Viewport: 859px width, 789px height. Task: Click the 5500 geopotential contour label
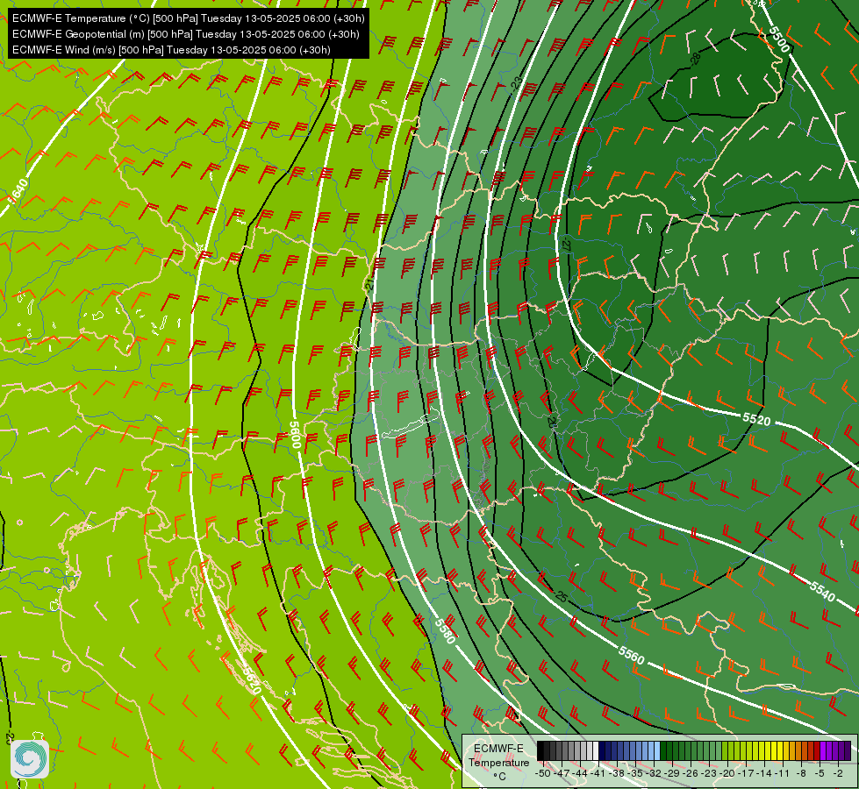point(779,39)
